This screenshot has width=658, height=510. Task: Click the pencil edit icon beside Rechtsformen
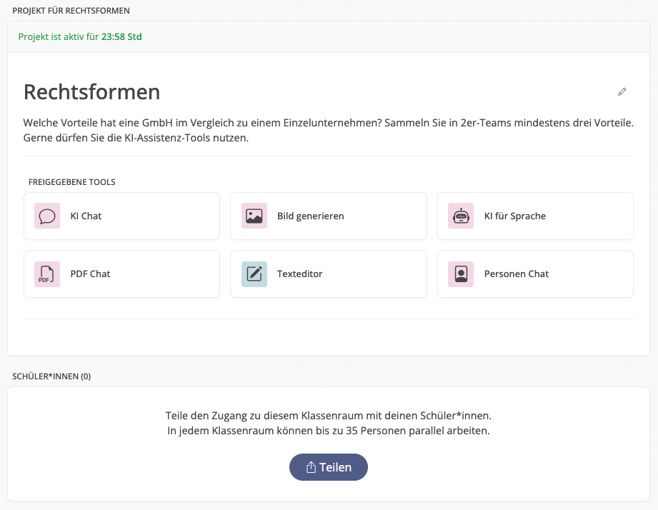pos(622,92)
